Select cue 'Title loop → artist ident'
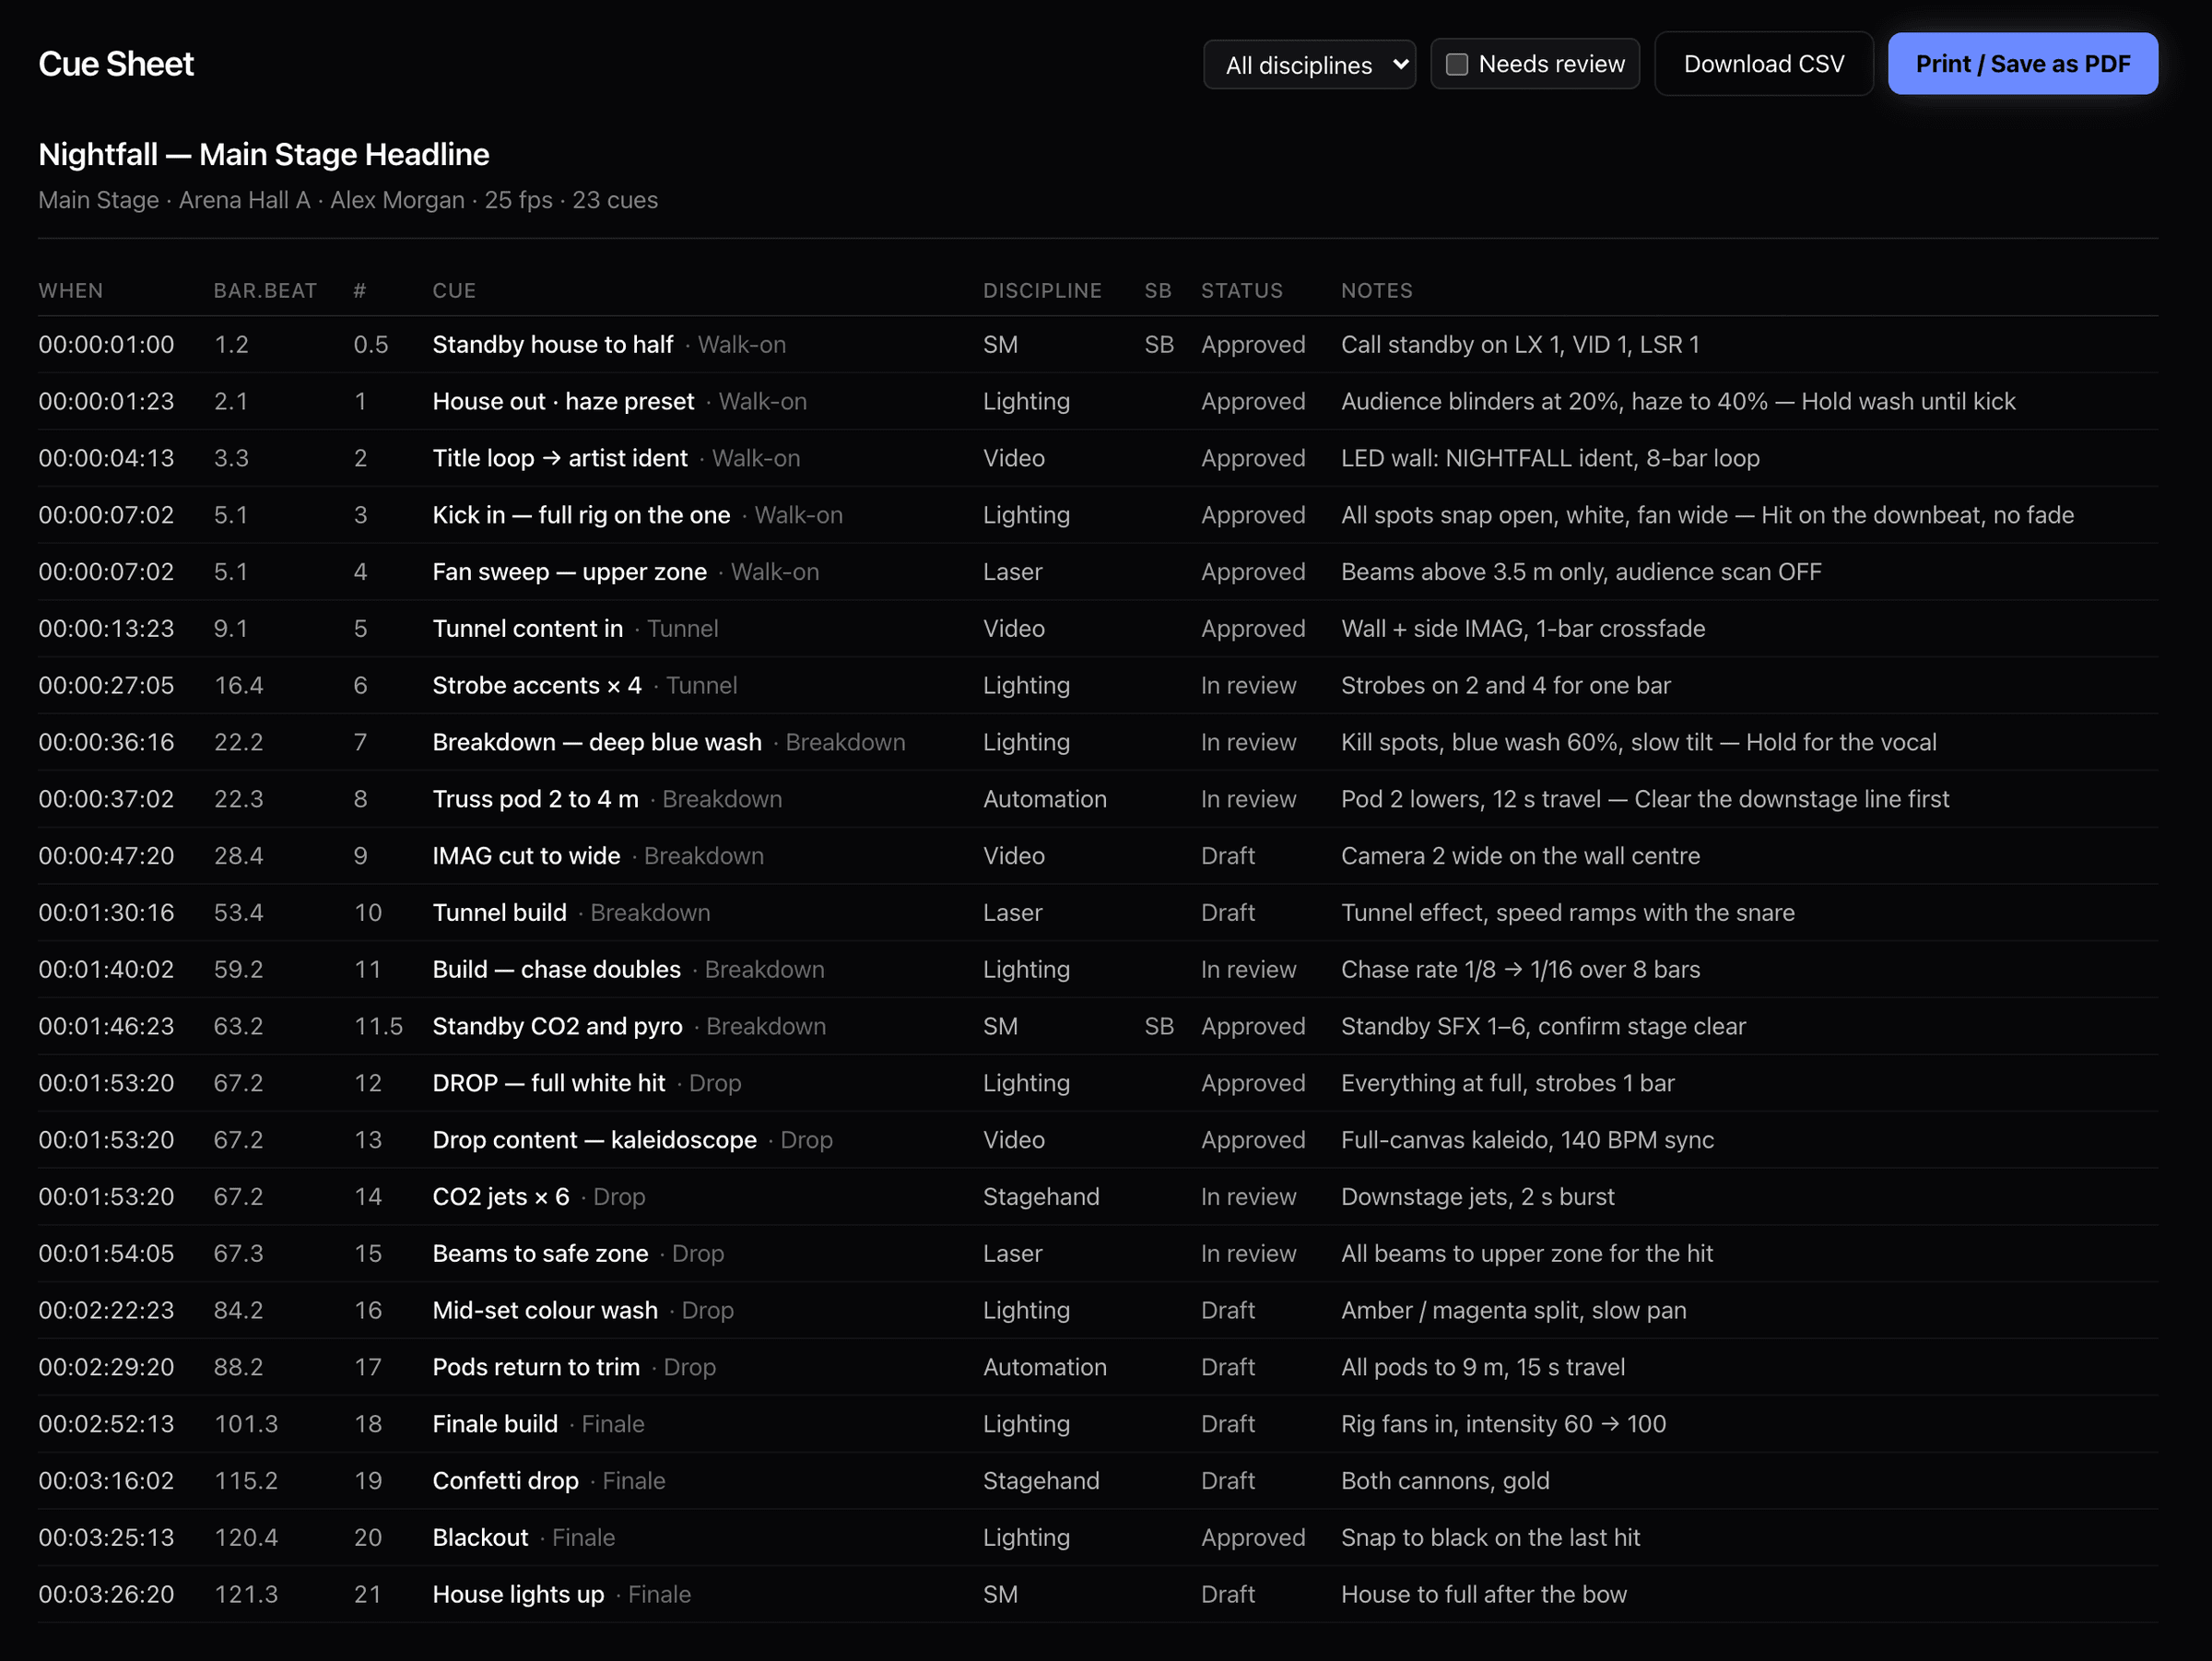Viewport: 2212px width, 1661px height. tap(560, 458)
